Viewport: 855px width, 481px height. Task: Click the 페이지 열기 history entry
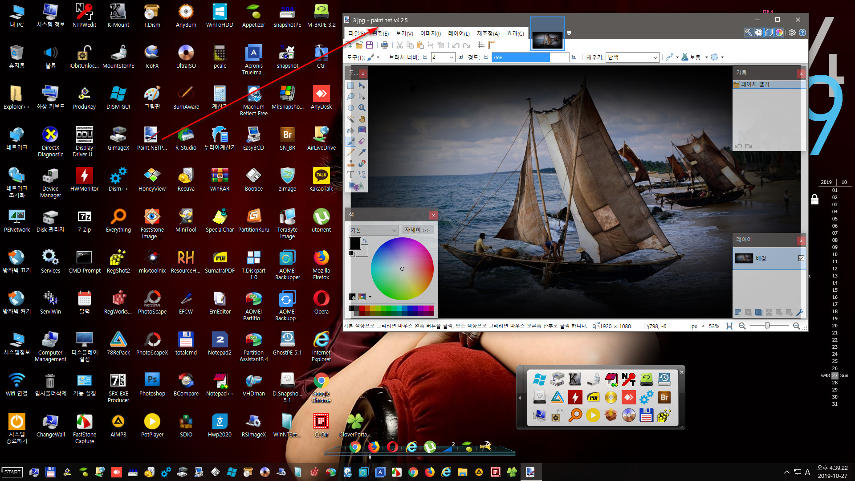point(769,84)
